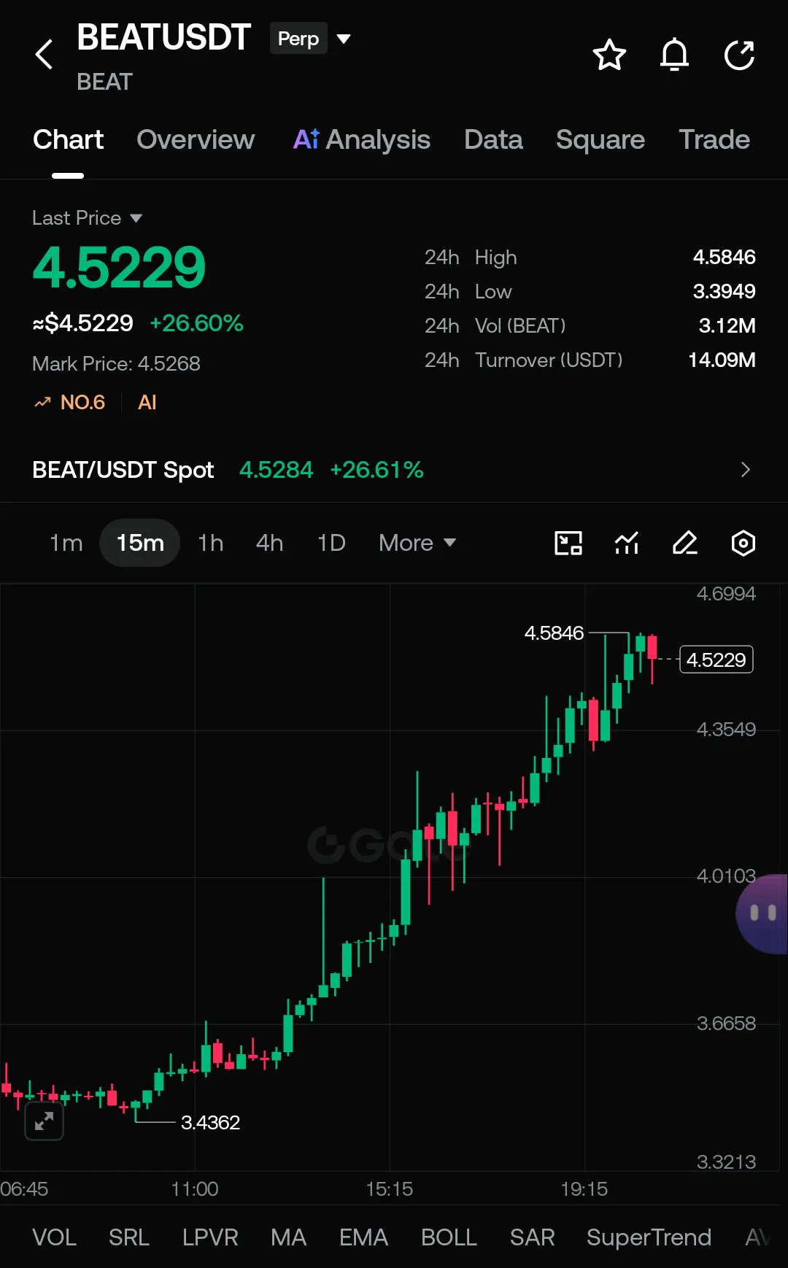Open BEAT/USDT Spot via right chevron
788x1268 pixels.
745,470
